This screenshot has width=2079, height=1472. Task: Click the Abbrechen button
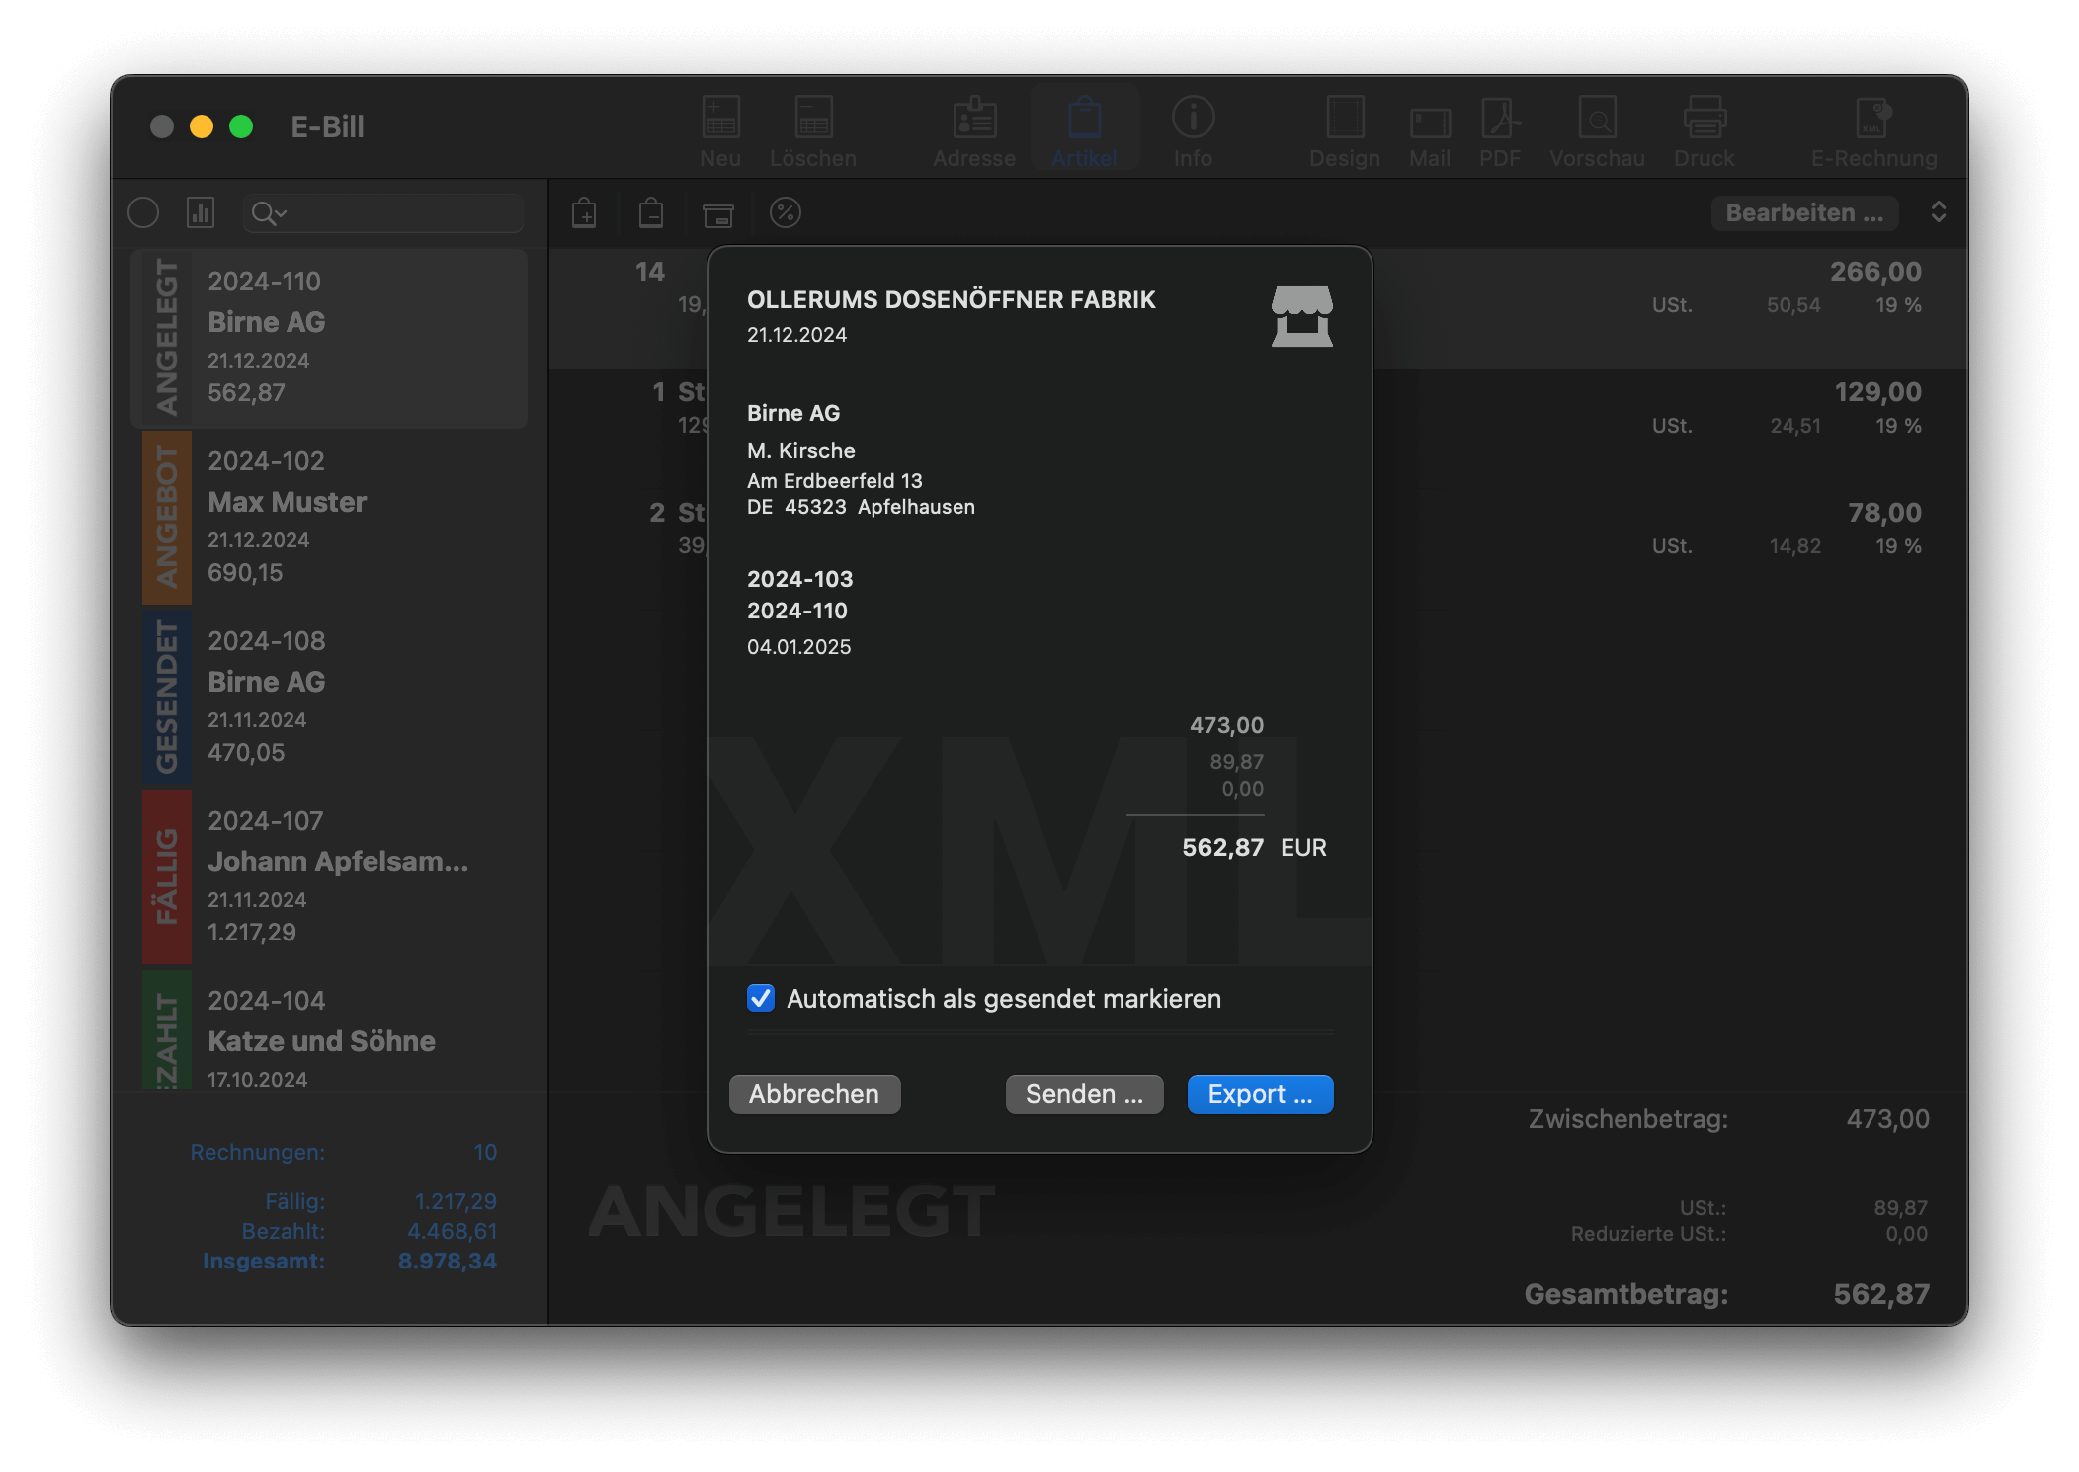pyautogui.click(x=814, y=1094)
